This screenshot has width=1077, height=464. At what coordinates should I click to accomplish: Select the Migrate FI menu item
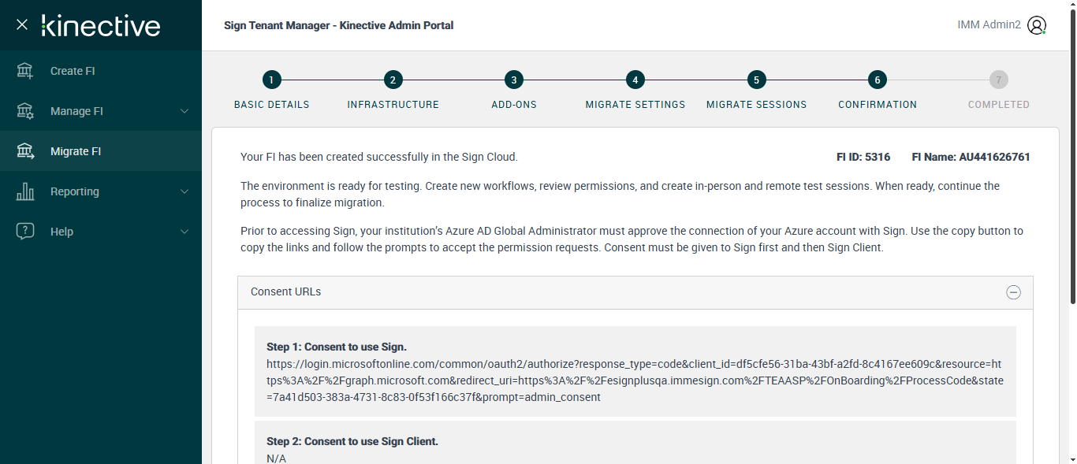click(x=76, y=151)
